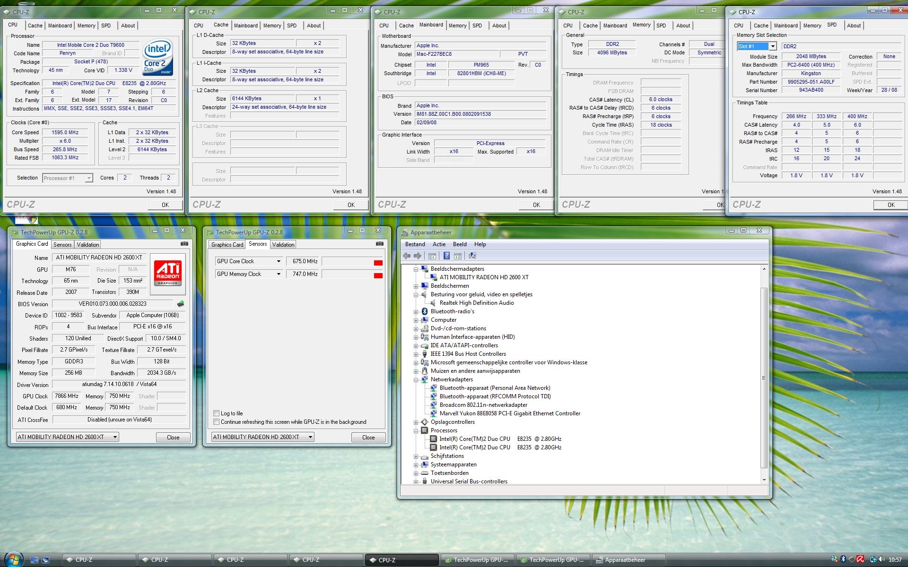Image resolution: width=908 pixels, height=567 pixels.
Task: Click the BIOS save icon next to BIOS Version
Action: click(181, 304)
